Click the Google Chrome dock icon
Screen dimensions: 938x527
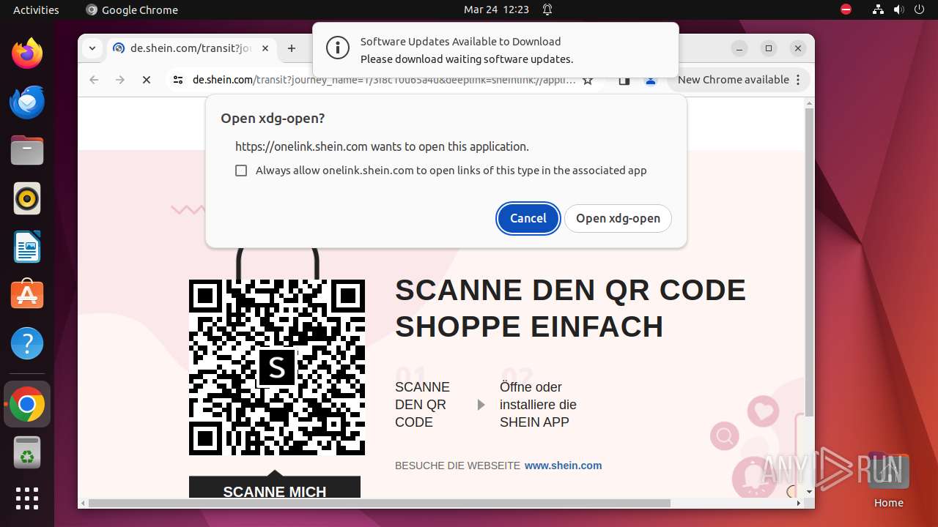(x=27, y=404)
